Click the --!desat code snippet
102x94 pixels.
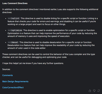coord(13,42)
